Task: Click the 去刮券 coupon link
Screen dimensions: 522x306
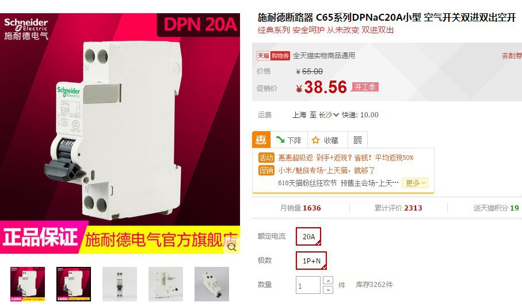Action: pyautogui.click(x=512, y=56)
